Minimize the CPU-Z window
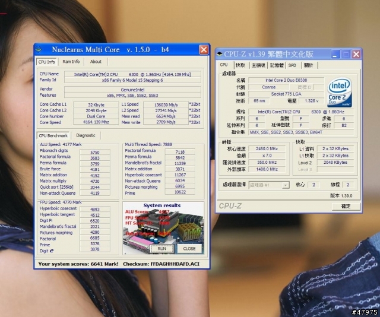The image size is (380, 317). 335,54
